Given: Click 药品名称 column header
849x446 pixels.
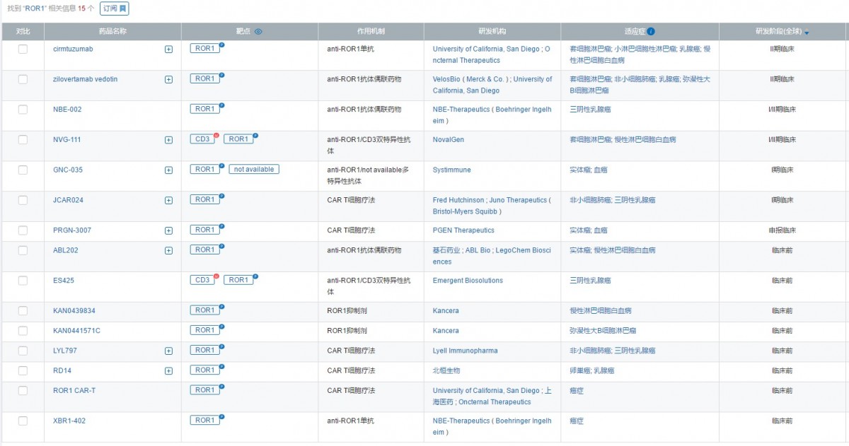Looking at the screenshot, I should click(112, 32).
